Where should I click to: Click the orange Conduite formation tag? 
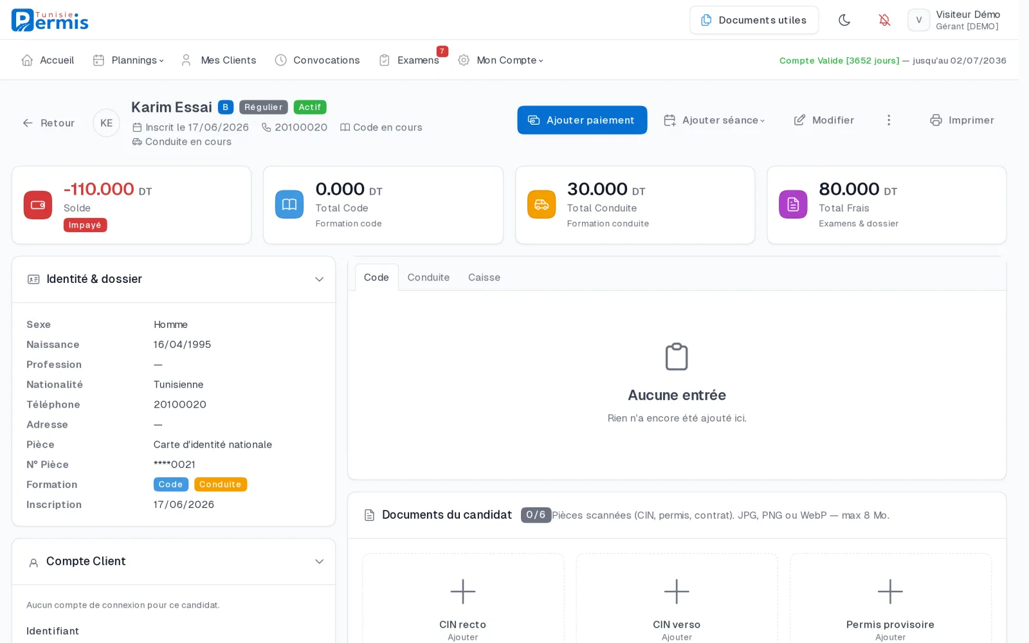pos(220,484)
